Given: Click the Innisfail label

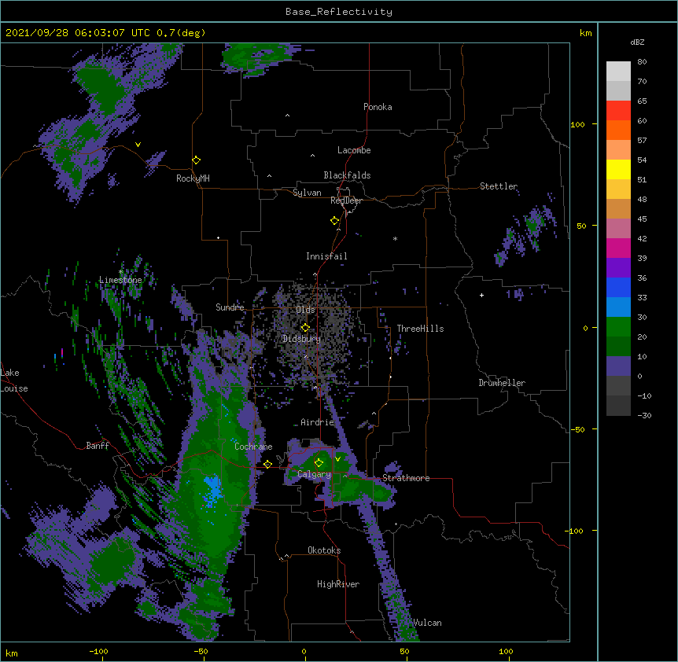Looking at the screenshot, I should pyautogui.click(x=326, y=256).
